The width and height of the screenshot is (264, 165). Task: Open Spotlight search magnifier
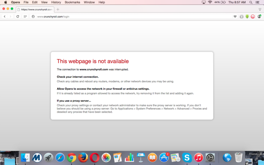pyautogui.click(x=252, y=2)
